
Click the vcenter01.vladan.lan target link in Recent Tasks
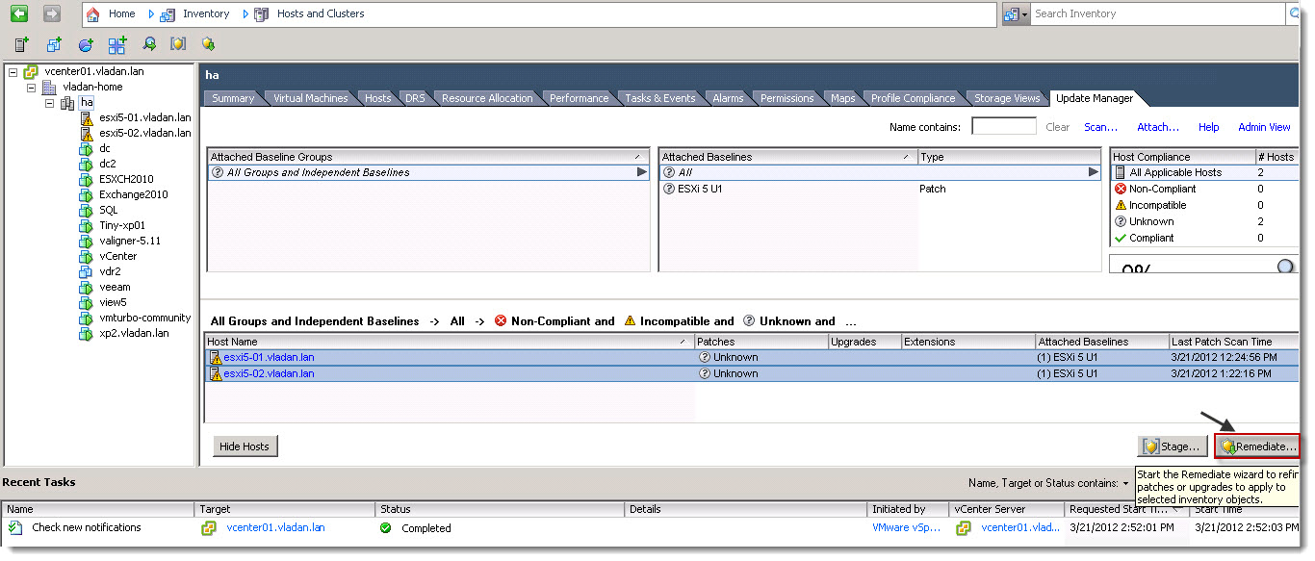(275, 528)
